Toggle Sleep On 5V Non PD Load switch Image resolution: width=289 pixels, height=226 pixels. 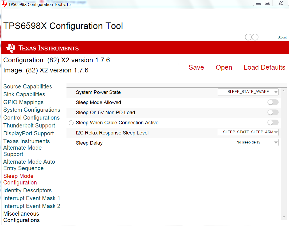tap(273, 112)
